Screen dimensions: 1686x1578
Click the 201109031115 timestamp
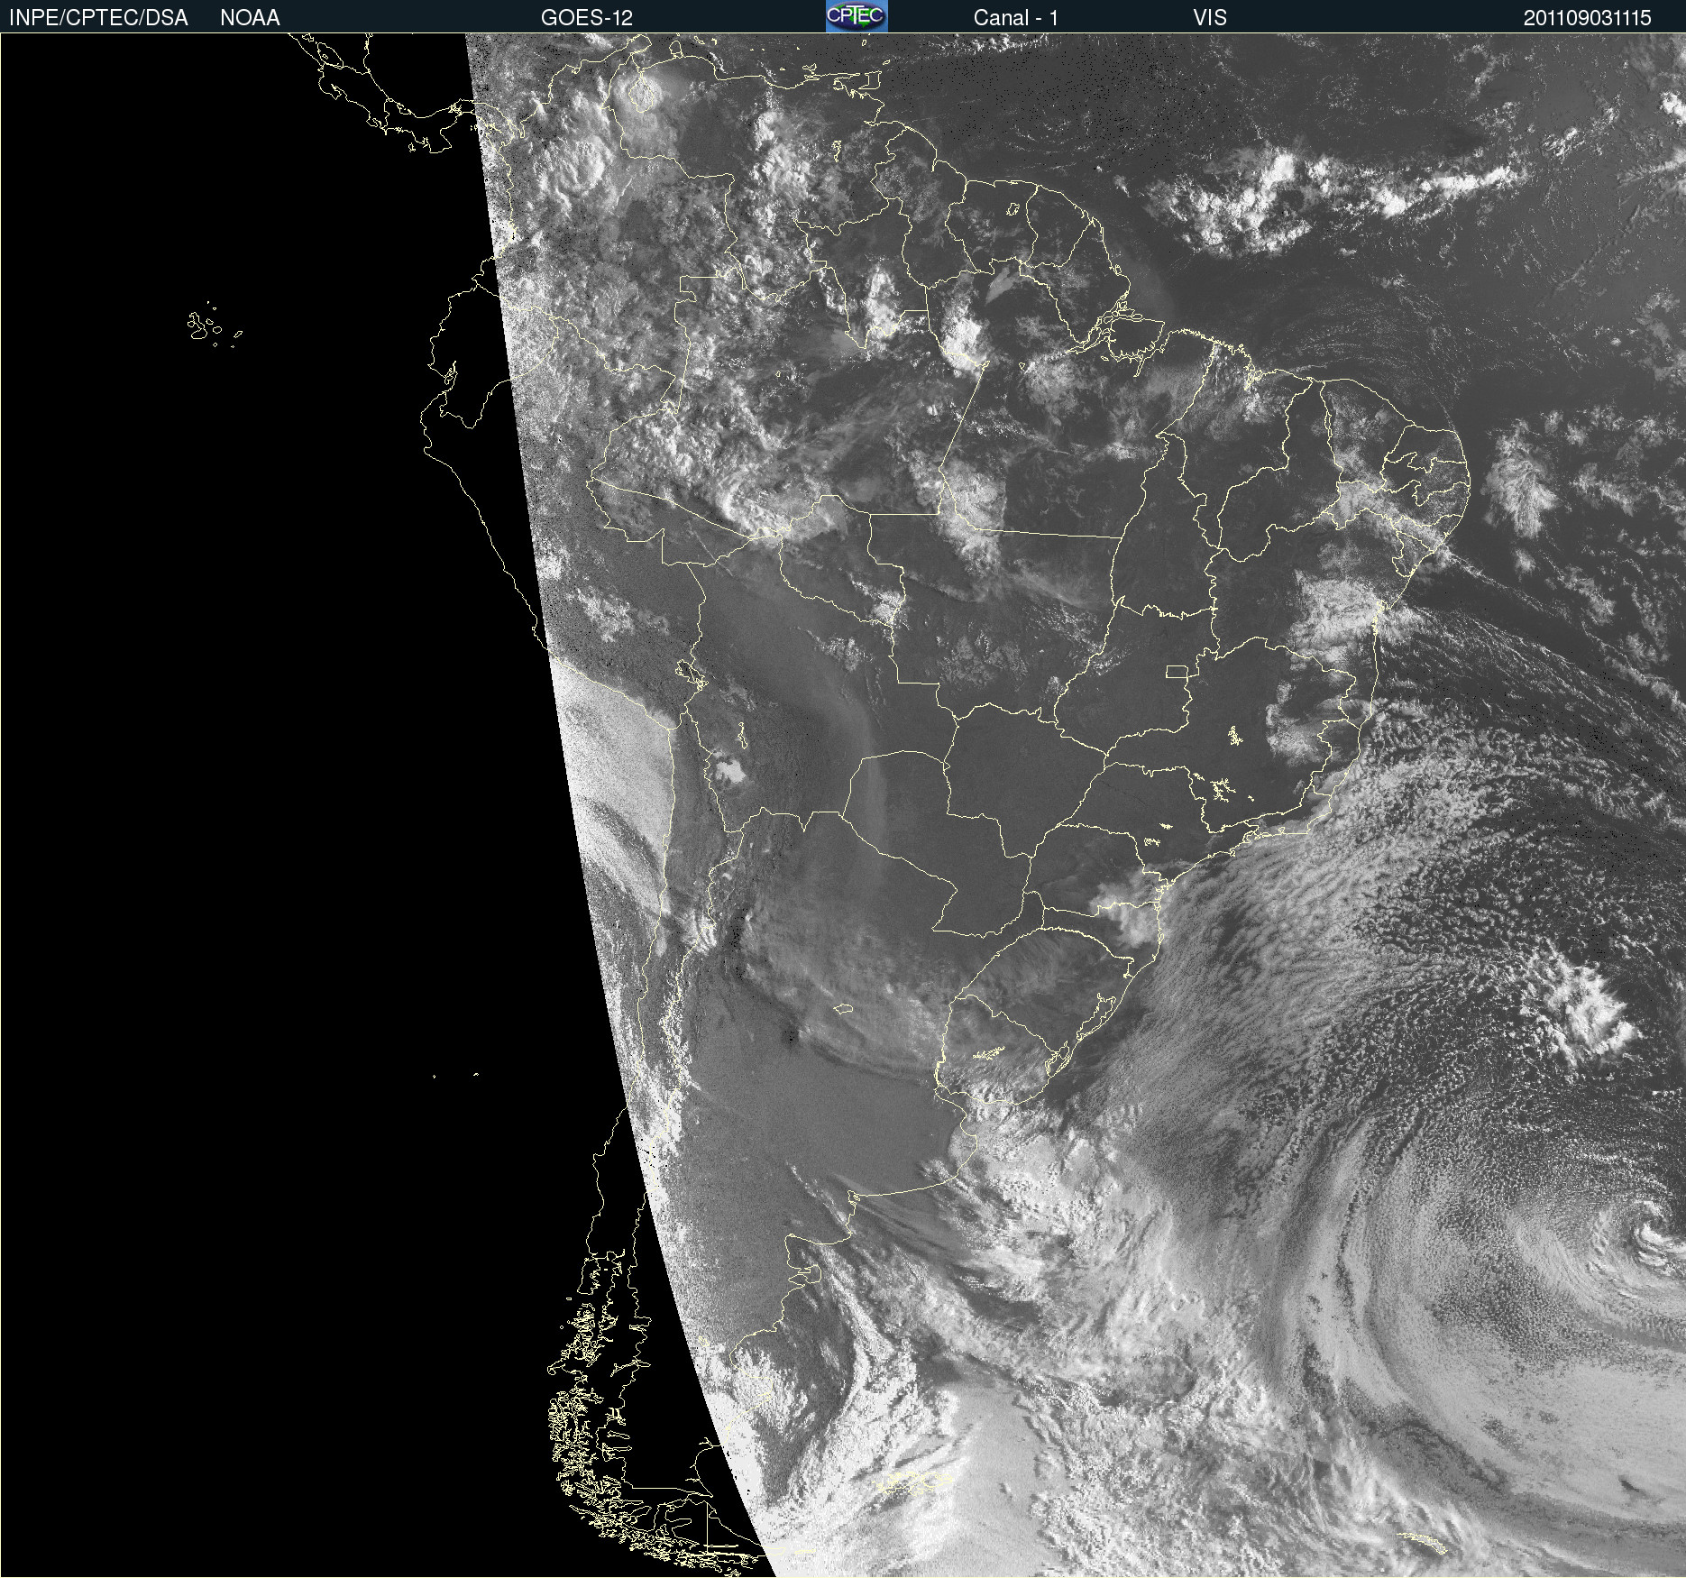(x=1588, y=18)
